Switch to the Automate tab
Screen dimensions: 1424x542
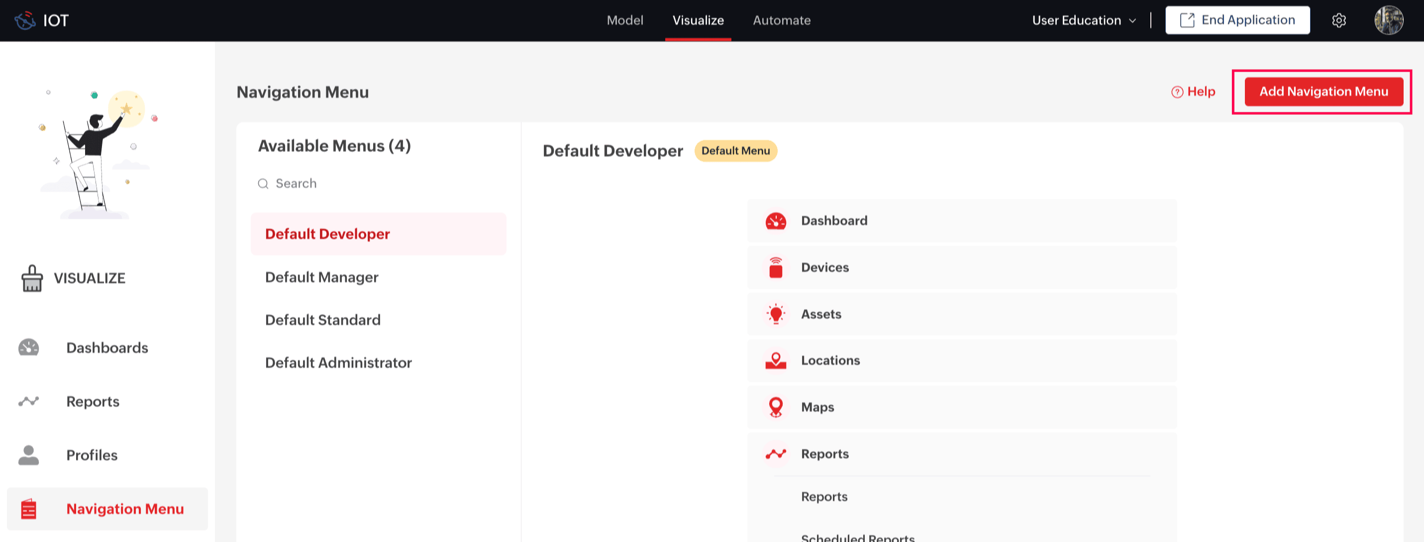point(781,20)
